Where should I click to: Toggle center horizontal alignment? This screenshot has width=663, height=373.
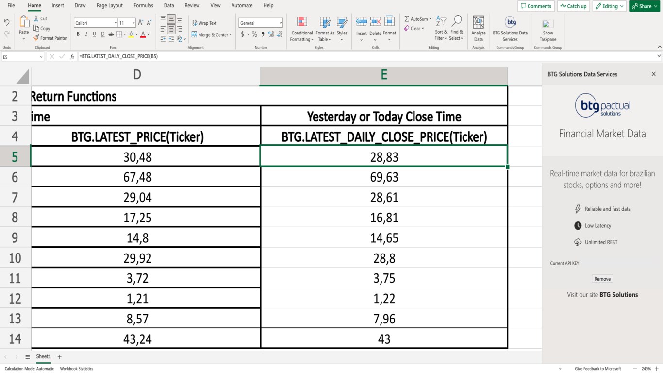[x=171, y=30]
